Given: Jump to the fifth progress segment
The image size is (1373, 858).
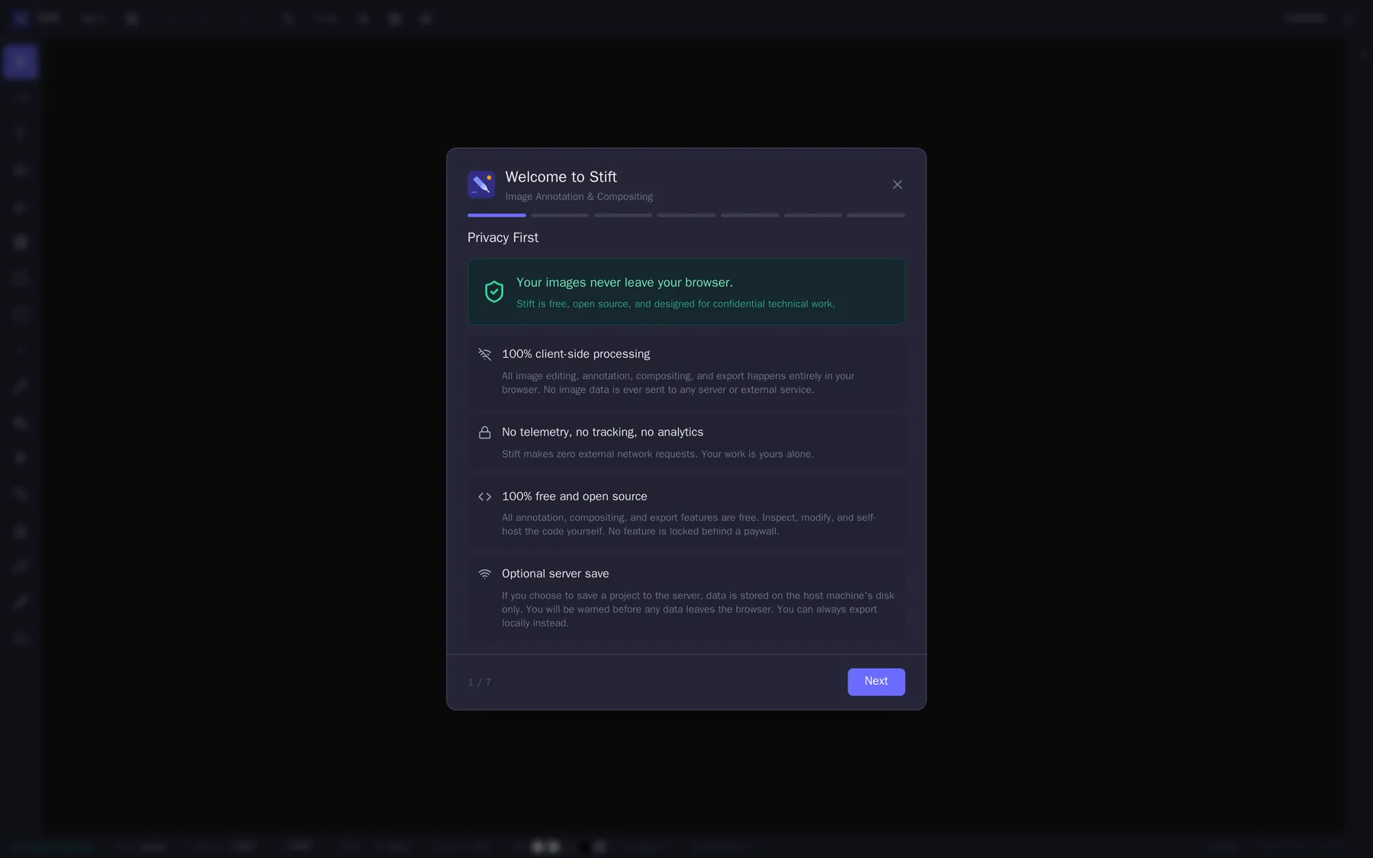Looking at the screenshot, I should pyautogui.click(x=750, y=215).
